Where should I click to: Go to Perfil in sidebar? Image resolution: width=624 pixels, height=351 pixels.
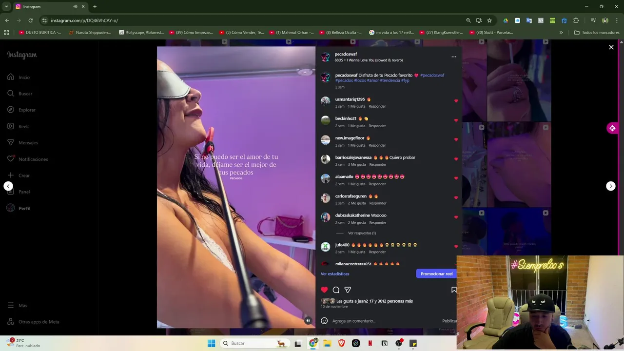pyautogui.click(x=19, y=208)
